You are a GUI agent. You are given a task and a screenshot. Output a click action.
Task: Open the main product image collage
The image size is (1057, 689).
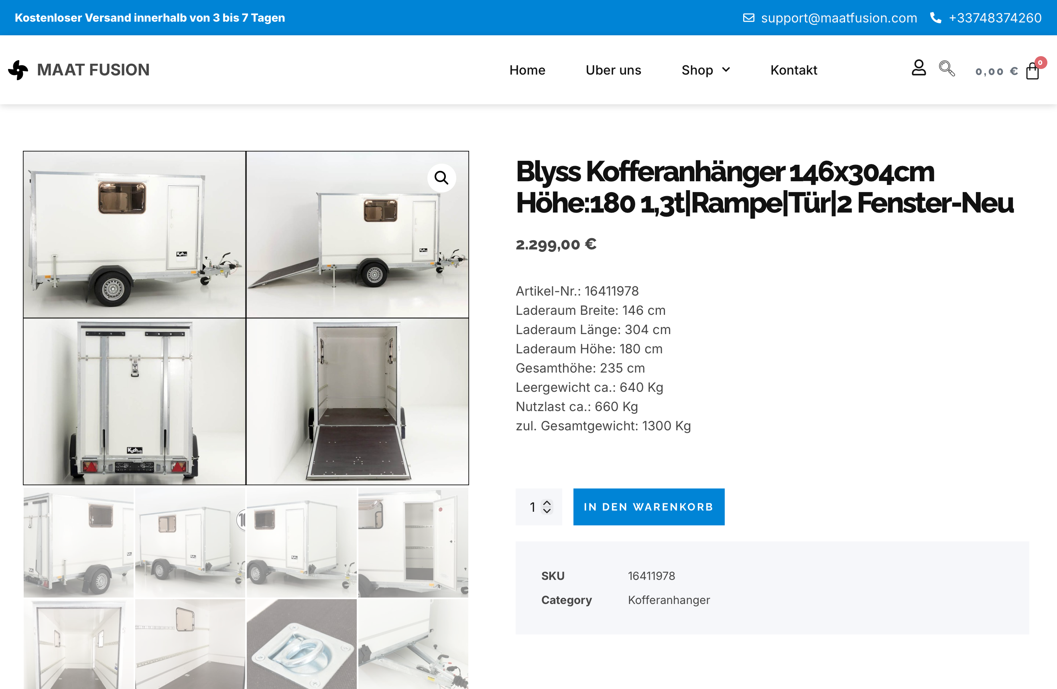(x=246, y=318)
